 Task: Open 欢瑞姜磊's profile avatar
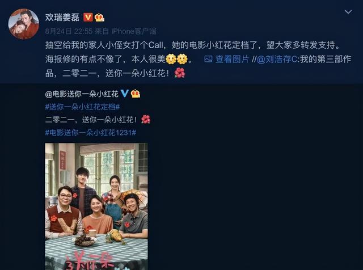tap(24, 24)
